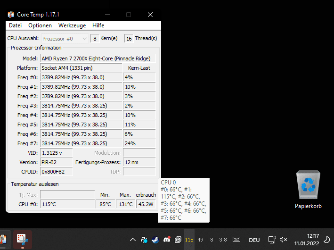The height and width of the screenshot is (250, 334).
Task: Click the 8 tray indicator
Action: pyautogui.click(x=212, y=240)
